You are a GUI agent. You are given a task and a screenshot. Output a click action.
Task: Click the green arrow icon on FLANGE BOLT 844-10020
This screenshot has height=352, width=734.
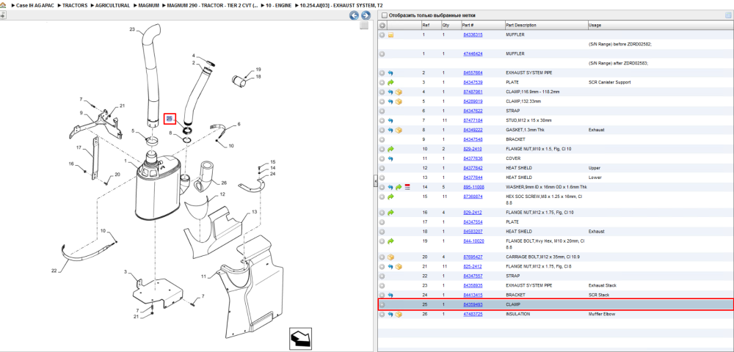[x=390, y=241]
